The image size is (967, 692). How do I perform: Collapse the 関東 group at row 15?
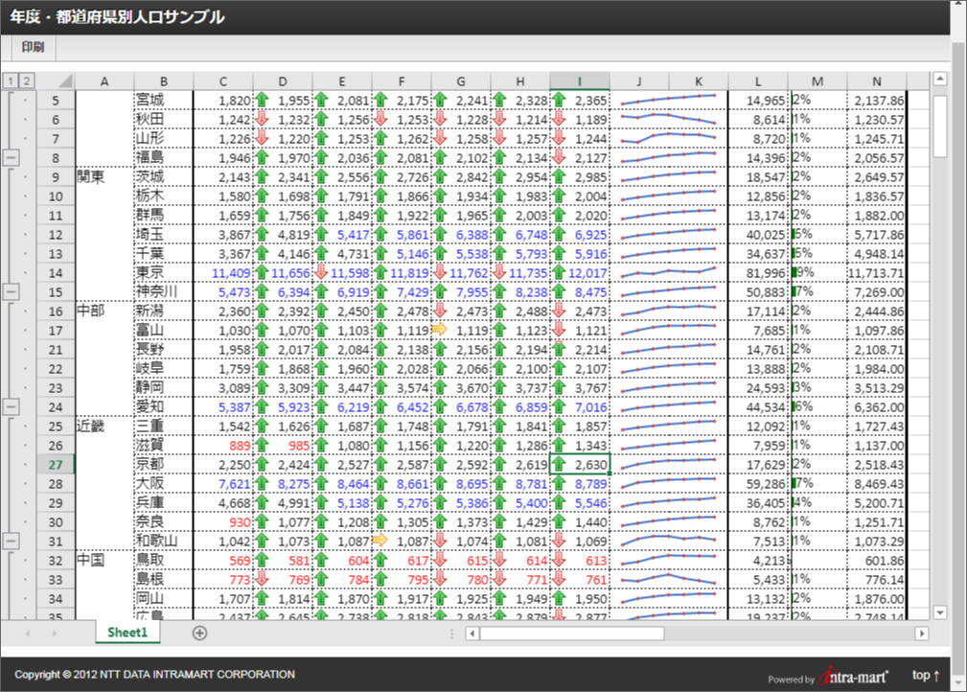[12, 291]
